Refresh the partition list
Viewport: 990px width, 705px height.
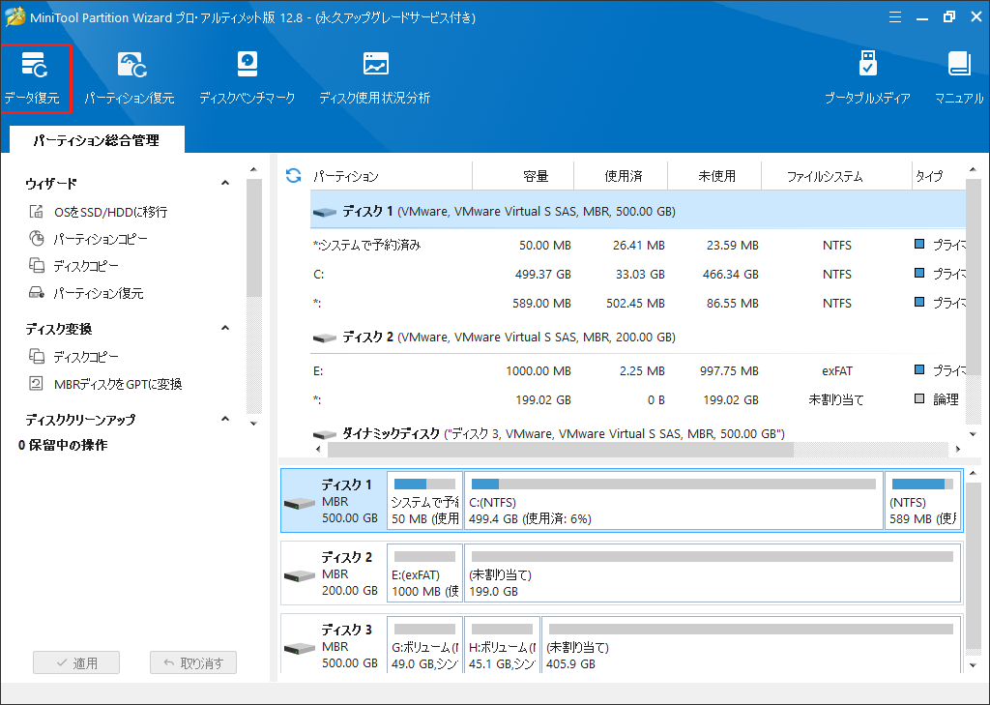(291, 175)
